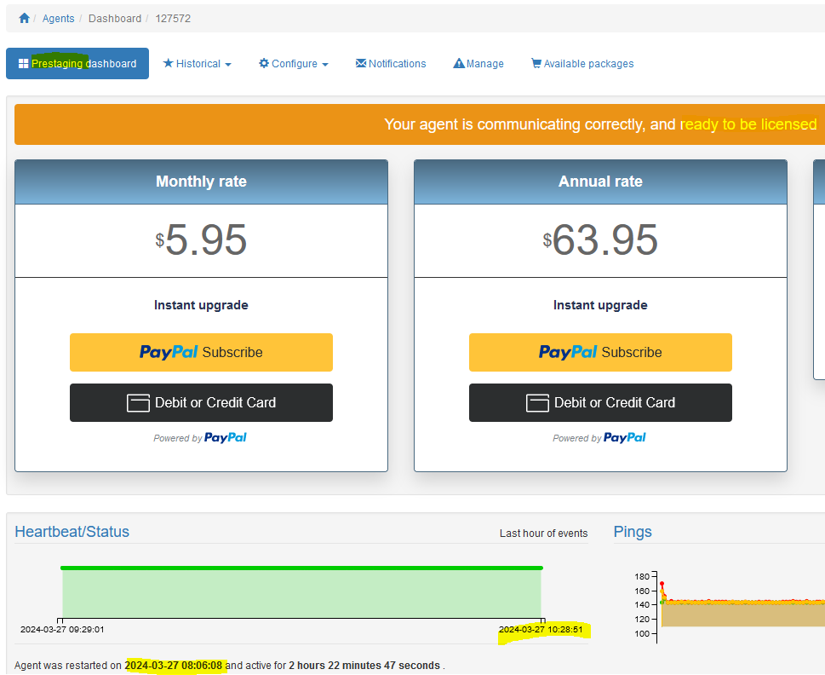
Task: Click card icon on Annual Debit or Credit button
Action: (x=537, y=403)
